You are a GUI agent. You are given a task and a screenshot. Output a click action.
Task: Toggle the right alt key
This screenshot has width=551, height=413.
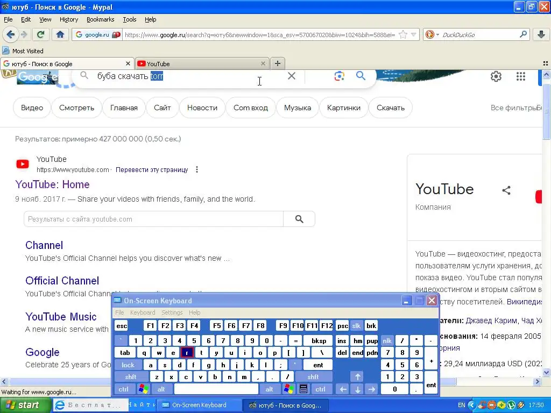[x=269, y=389]
